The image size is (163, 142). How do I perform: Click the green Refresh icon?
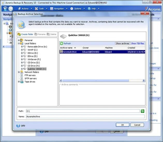[62, 43]
